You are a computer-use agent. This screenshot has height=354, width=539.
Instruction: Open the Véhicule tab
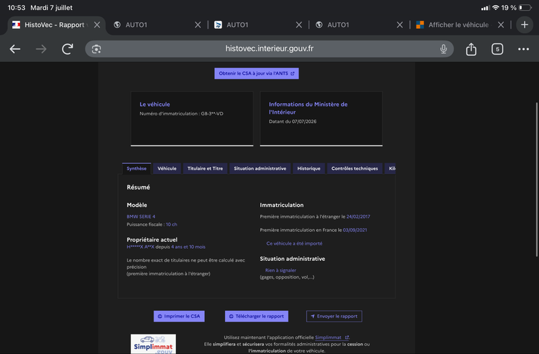[167, 169]
